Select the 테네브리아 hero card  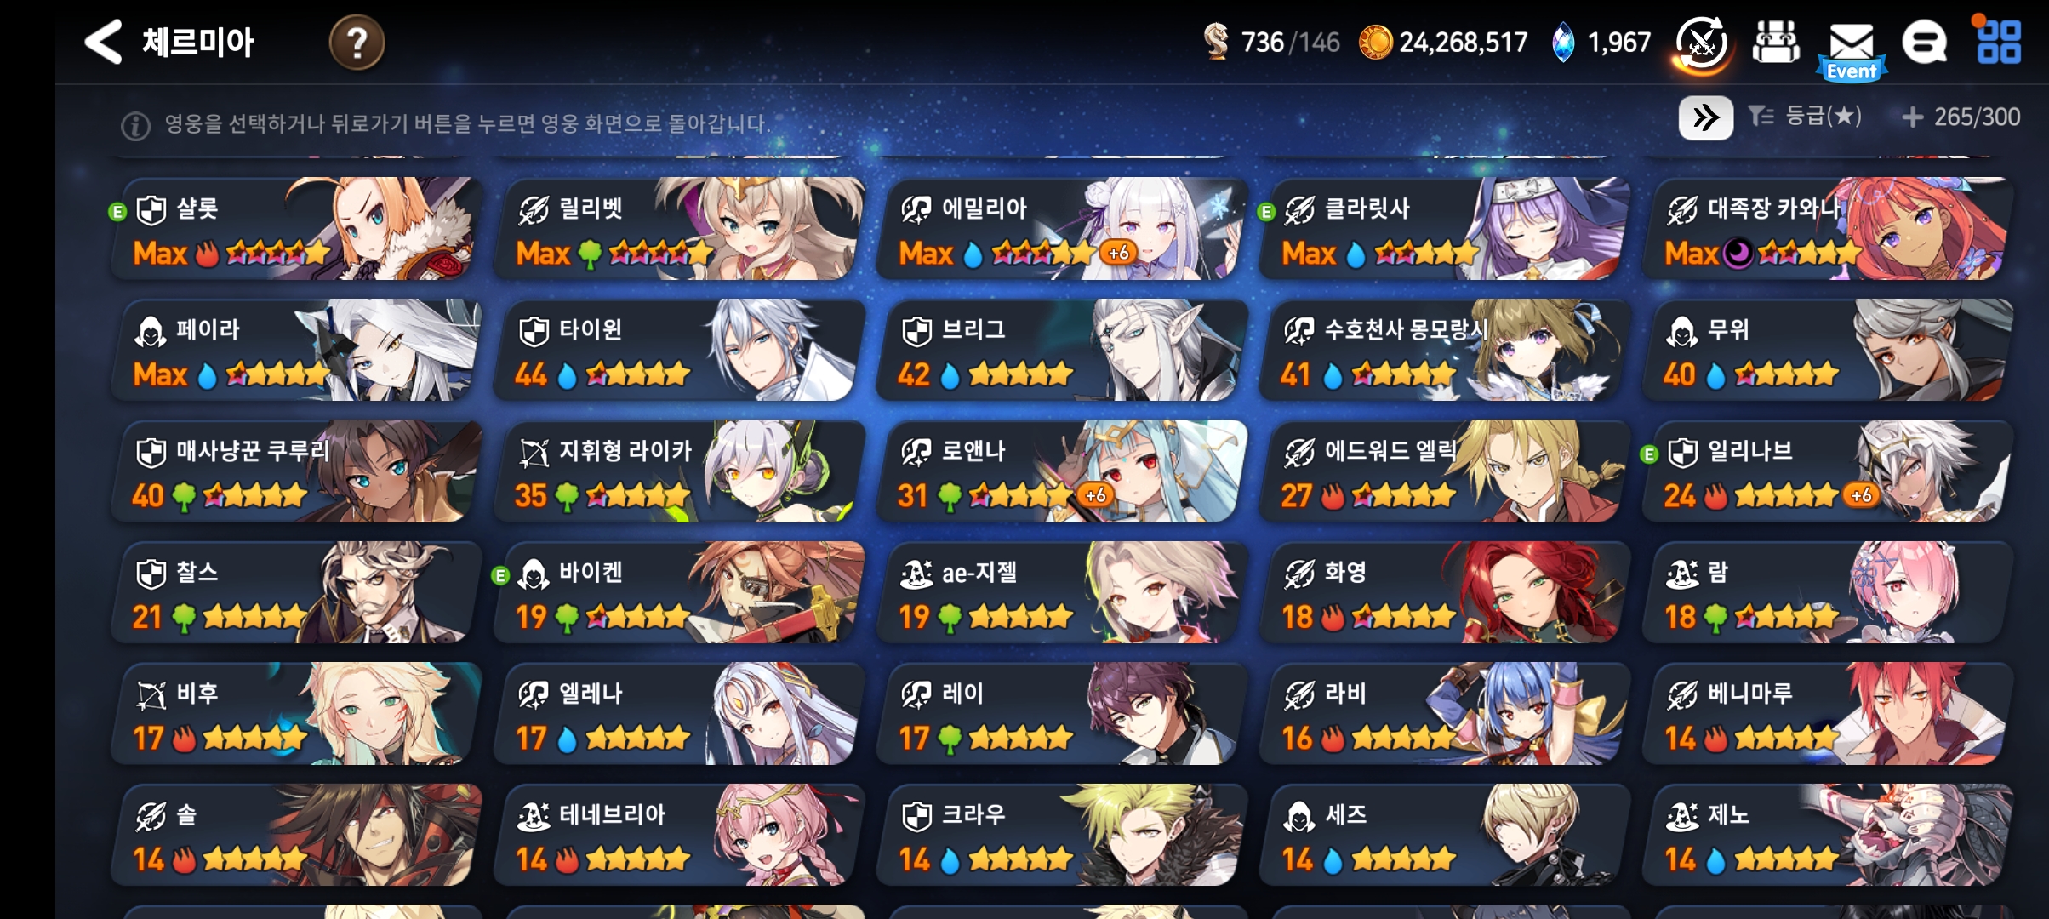pos(677,835)
